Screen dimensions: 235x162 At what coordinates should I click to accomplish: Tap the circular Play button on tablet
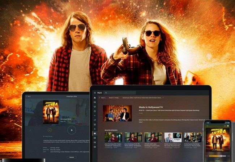click(72, 130)
